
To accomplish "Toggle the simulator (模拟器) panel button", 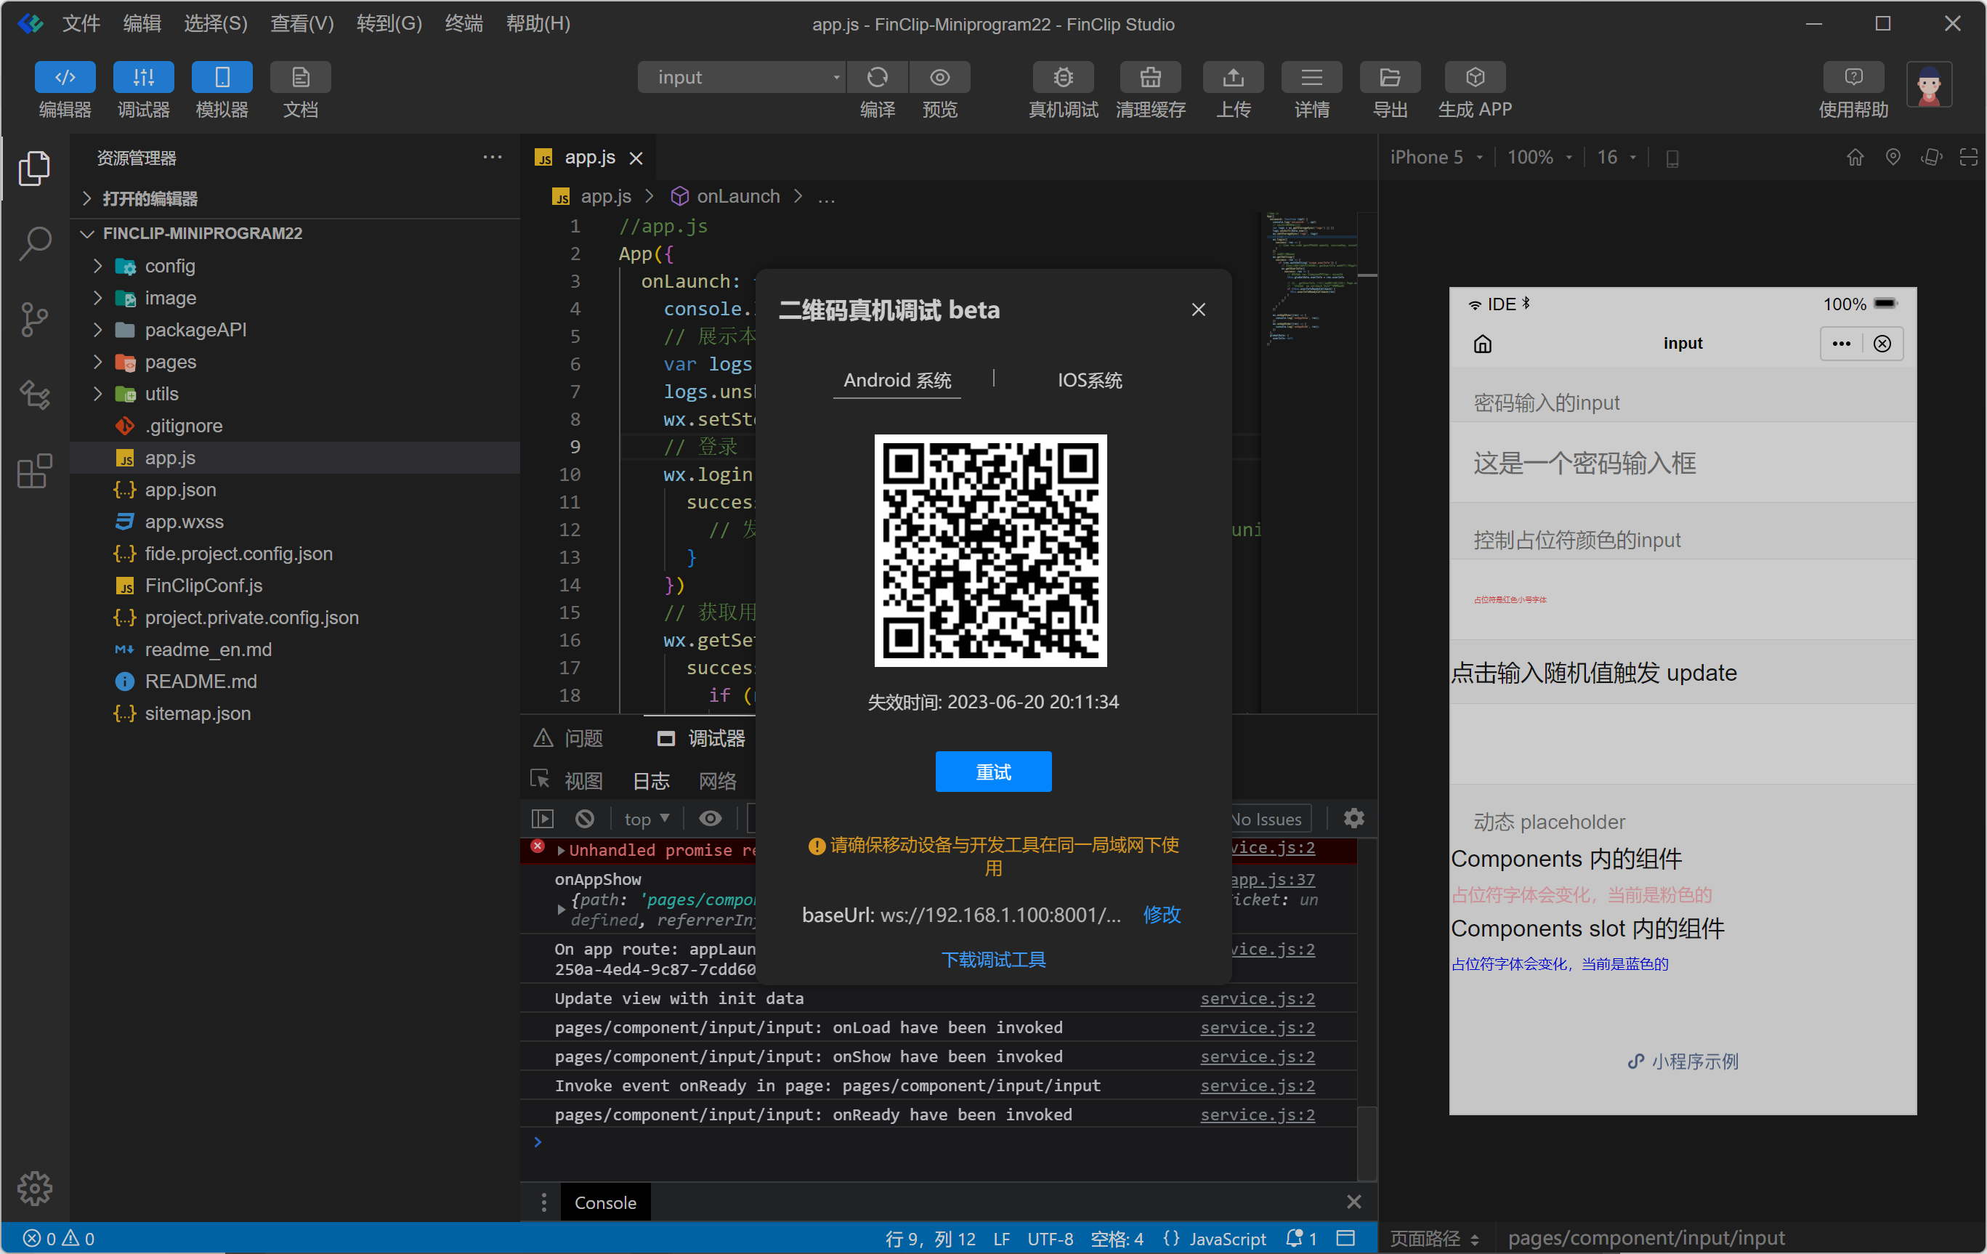I will 221,78.
